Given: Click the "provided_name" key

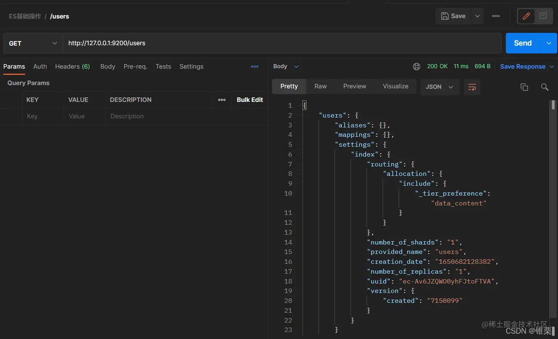Looking at the screenshot, I should point(397,252).
